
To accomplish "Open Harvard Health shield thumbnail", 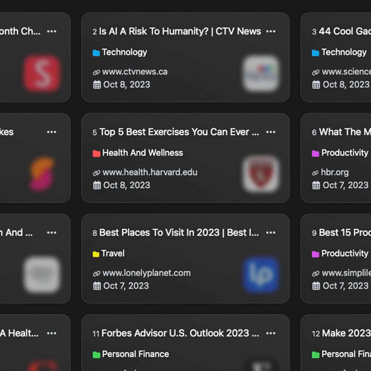I will 261,174.
